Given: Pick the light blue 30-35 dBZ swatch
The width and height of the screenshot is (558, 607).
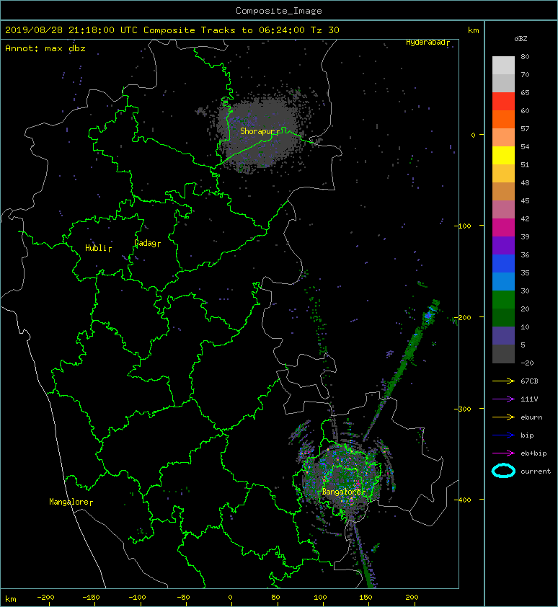Looking at the screenshot, I should point(503,281).
